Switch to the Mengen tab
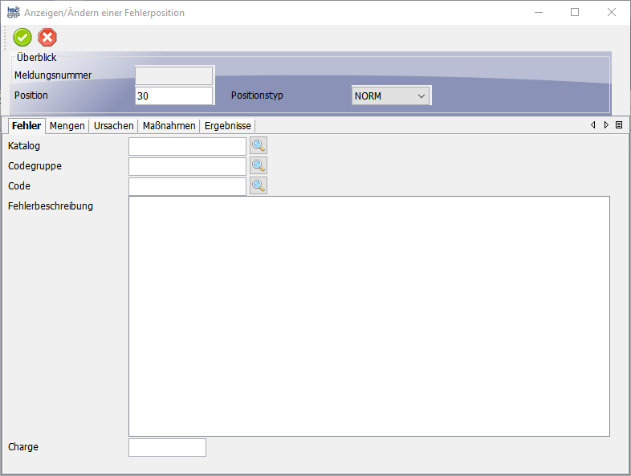Image resolution: width=631 pixels, height=476 pixels. (x=67, y=126)
